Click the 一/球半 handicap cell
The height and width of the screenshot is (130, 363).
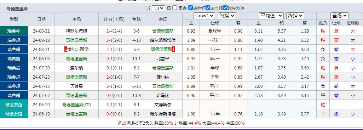[x=215, y=40]
